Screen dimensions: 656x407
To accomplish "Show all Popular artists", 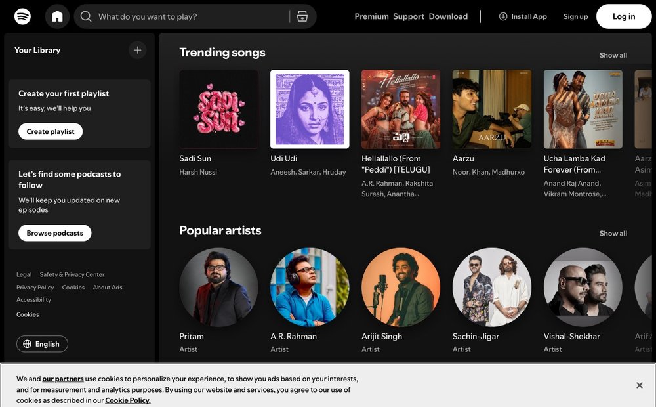I will coord(613,234).
